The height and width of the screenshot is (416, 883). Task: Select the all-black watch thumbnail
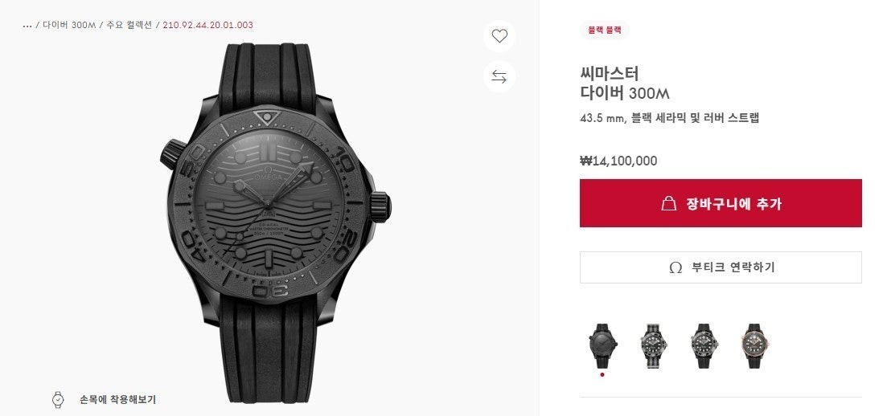[x=602, y=345]
